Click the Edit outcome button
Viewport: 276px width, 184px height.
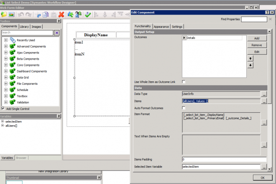pos(257,52)
